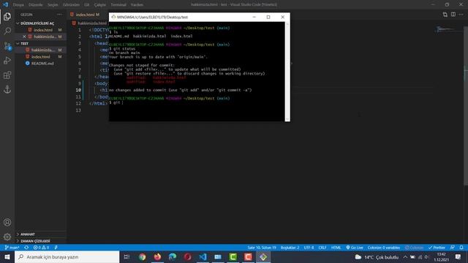
Task: Click the taskbar search box
Action: point(67,256)
